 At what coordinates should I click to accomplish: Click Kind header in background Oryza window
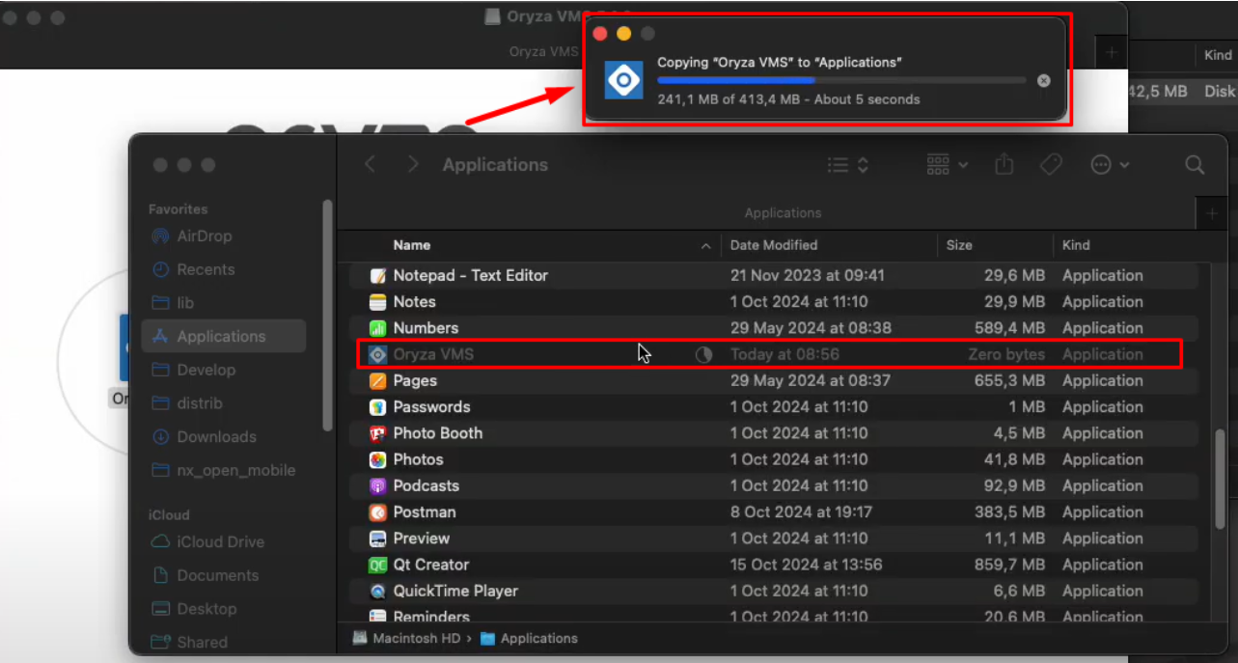click(x=1218, y=55)
